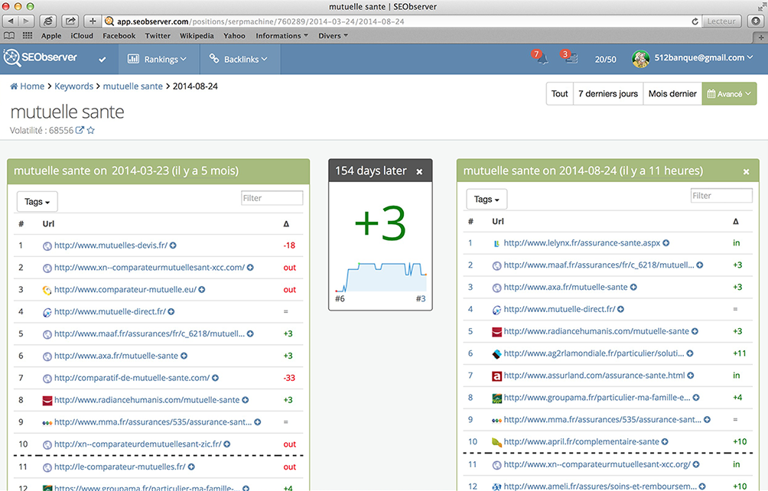Click the notification bell with 7 badge
This screenshot has width=768, height=491.
541,58
